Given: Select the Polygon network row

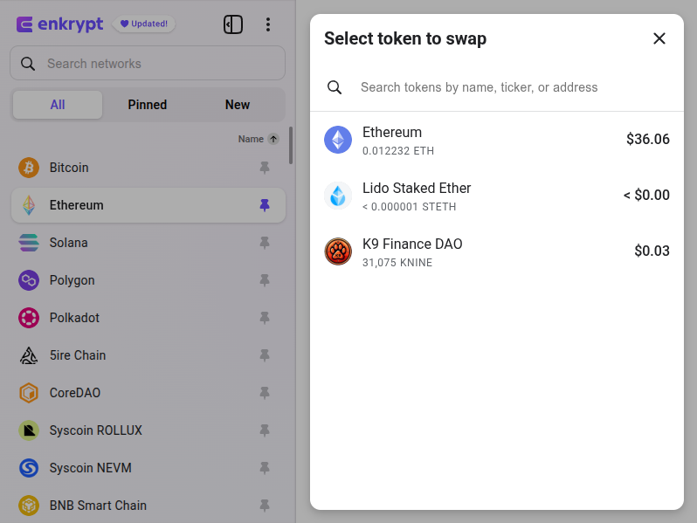Looking at the screenshot, I should [148, 280].
